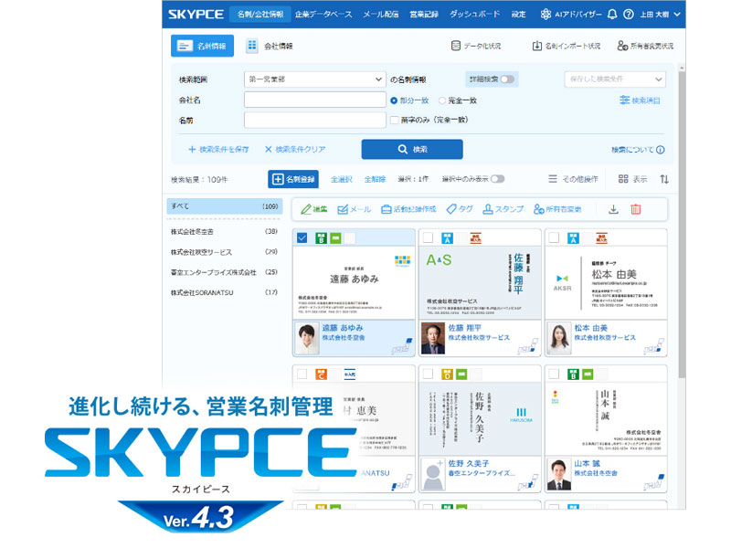This screenshot has width=731, height=548.
Task: Open the ダッシュボード menu
Action: click(474, 14)
